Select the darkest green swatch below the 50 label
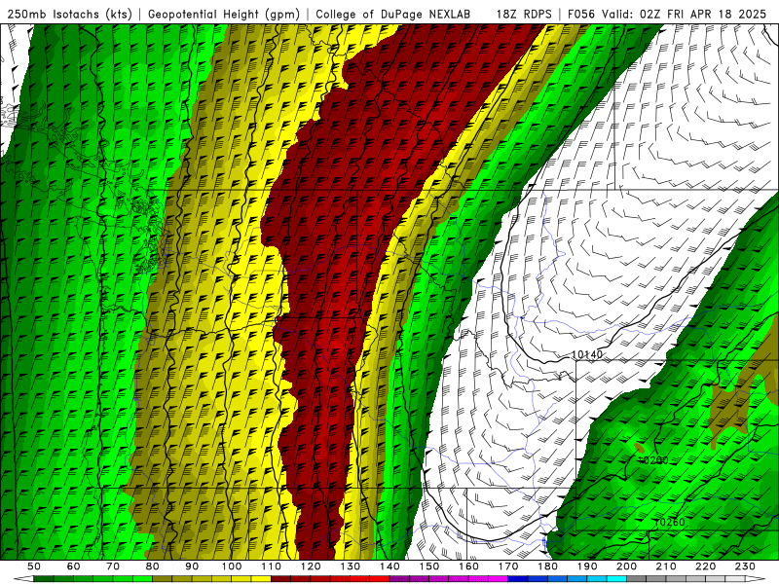Screen dimensions: 779x584 (43, 579)
